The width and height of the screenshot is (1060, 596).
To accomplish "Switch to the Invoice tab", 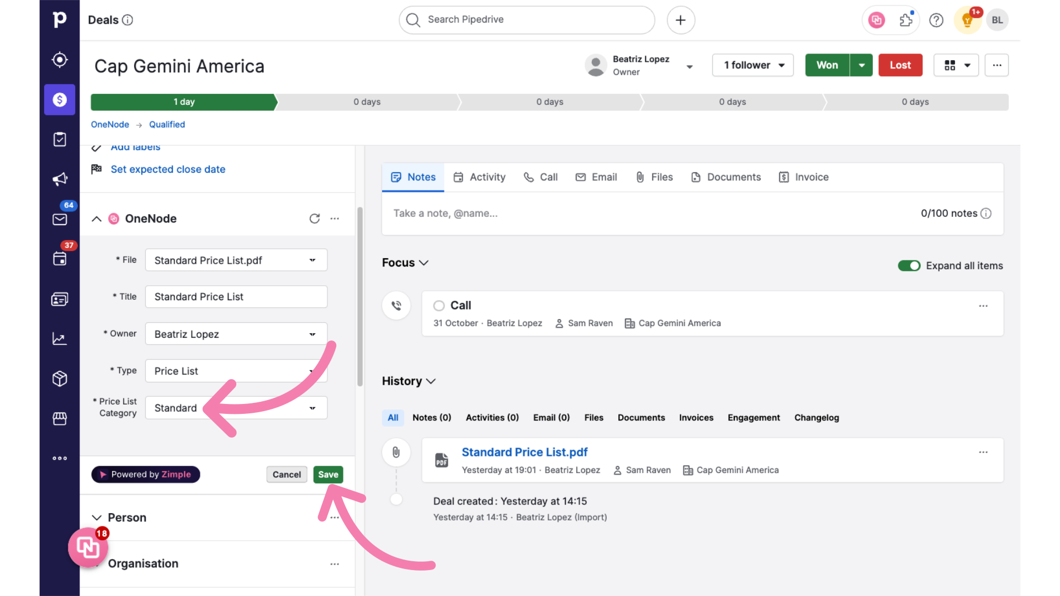I will pyautogui.click(x=804, y=177).
